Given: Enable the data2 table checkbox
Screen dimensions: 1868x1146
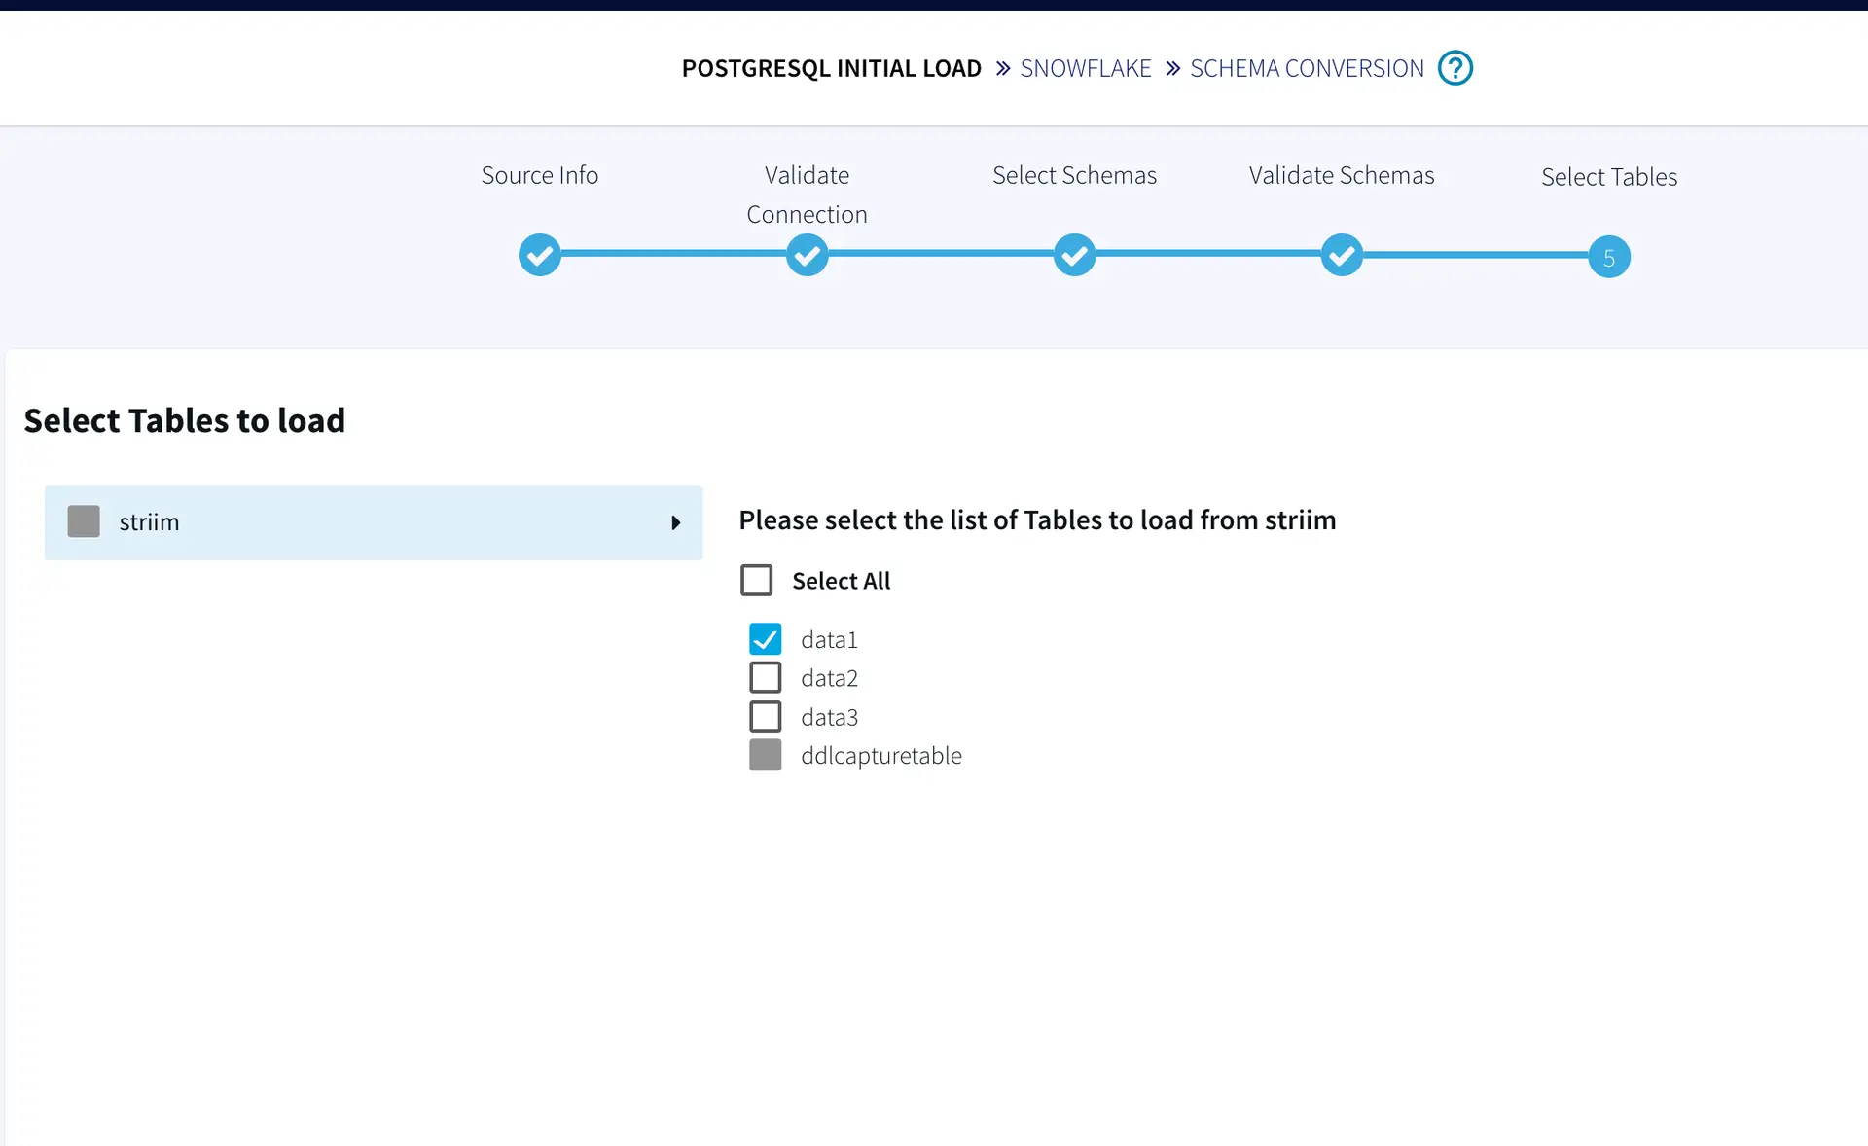Looking at the screenshot, I should point(765,678).
